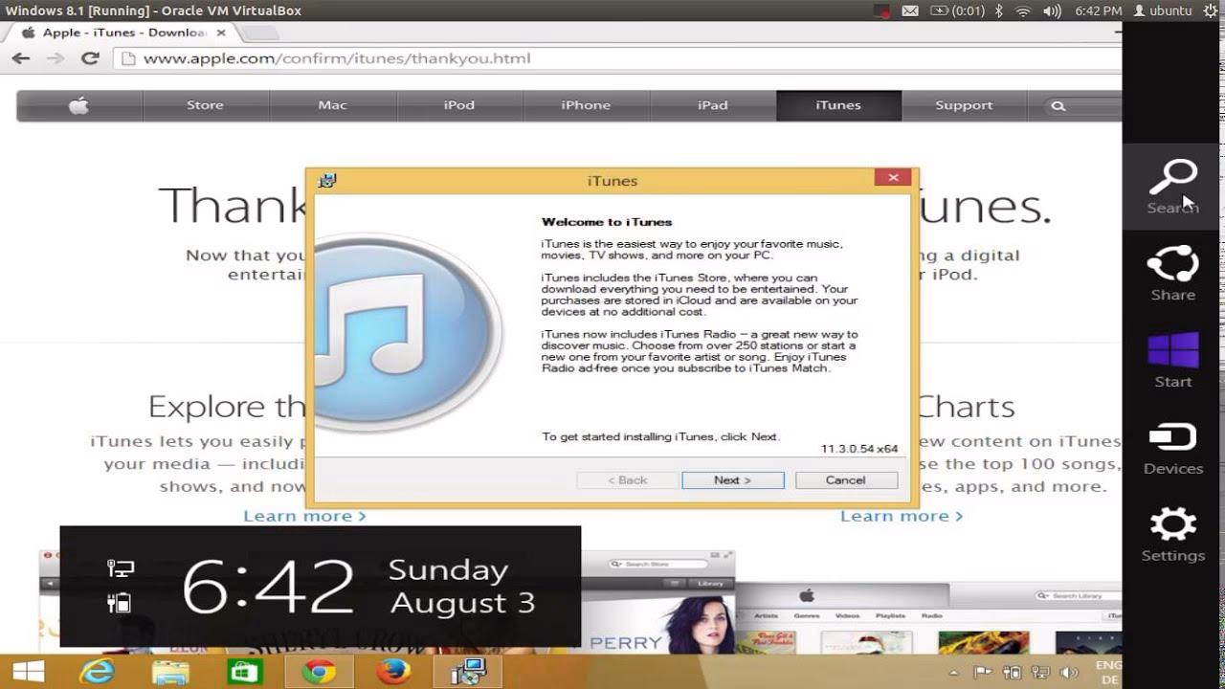Viewport: 1225px width, 689px height.
Task: Open the Settings charm
Action: [1172, 535]
